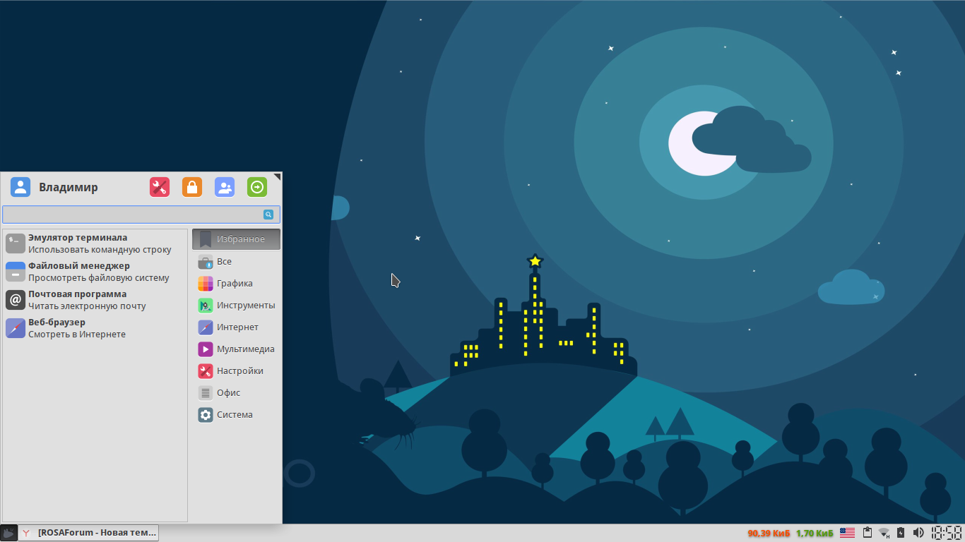
Task: Click the magnifier icon in the search field
Action: click(x=268, y=215)
